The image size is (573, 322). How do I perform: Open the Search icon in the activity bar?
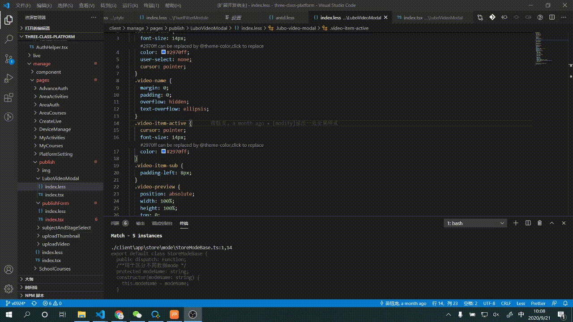(x=9, y=39)
